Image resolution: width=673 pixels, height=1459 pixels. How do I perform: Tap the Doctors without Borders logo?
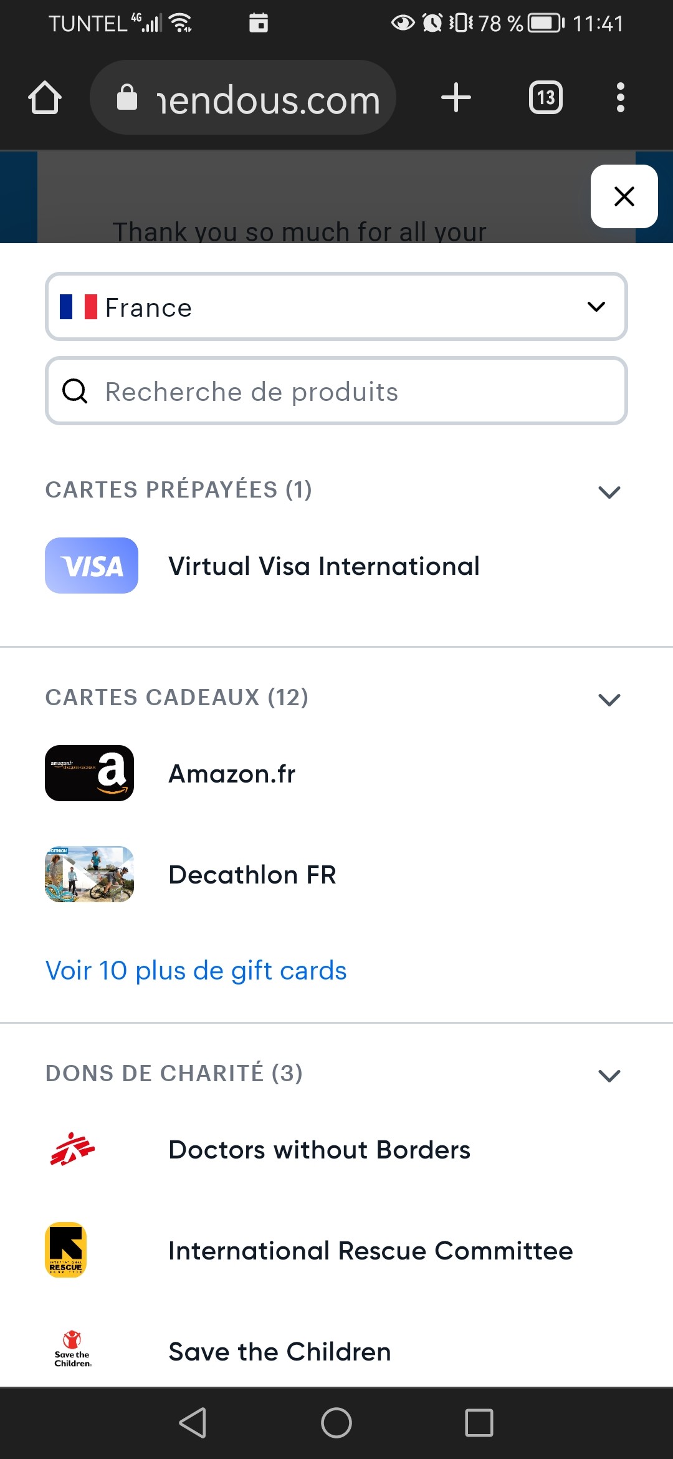72,1149
